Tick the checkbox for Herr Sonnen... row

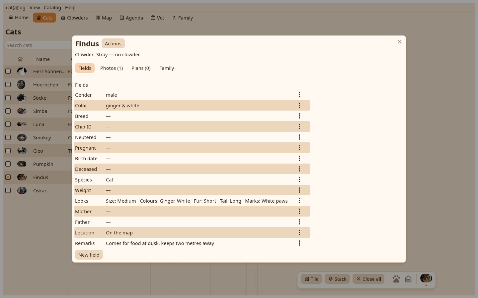(8, 71)
